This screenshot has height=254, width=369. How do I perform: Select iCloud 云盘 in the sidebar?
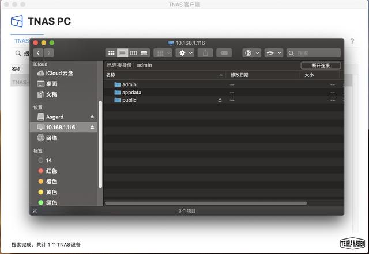(x=63, y=74)
